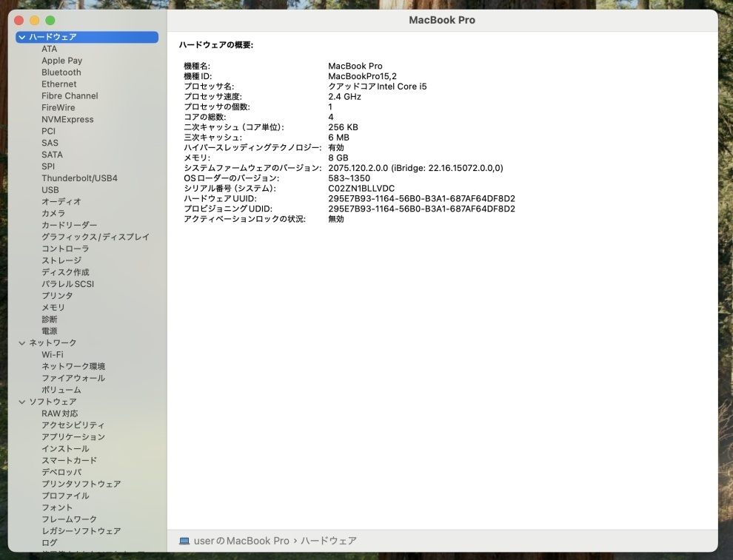Choose パラレルSCSI in the sidebar
Screen dimensions: 733x560
68,284
